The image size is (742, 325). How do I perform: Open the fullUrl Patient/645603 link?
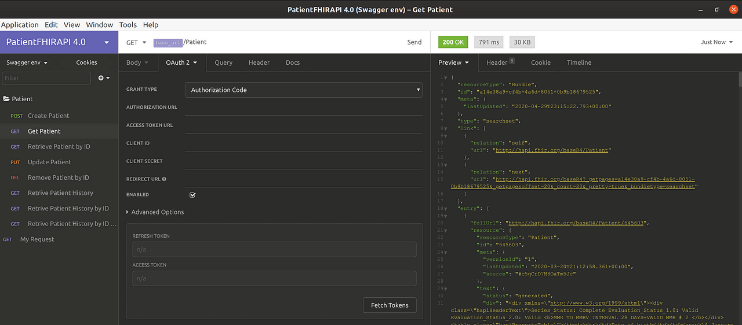pyautogui.click(x=576, y=223)
